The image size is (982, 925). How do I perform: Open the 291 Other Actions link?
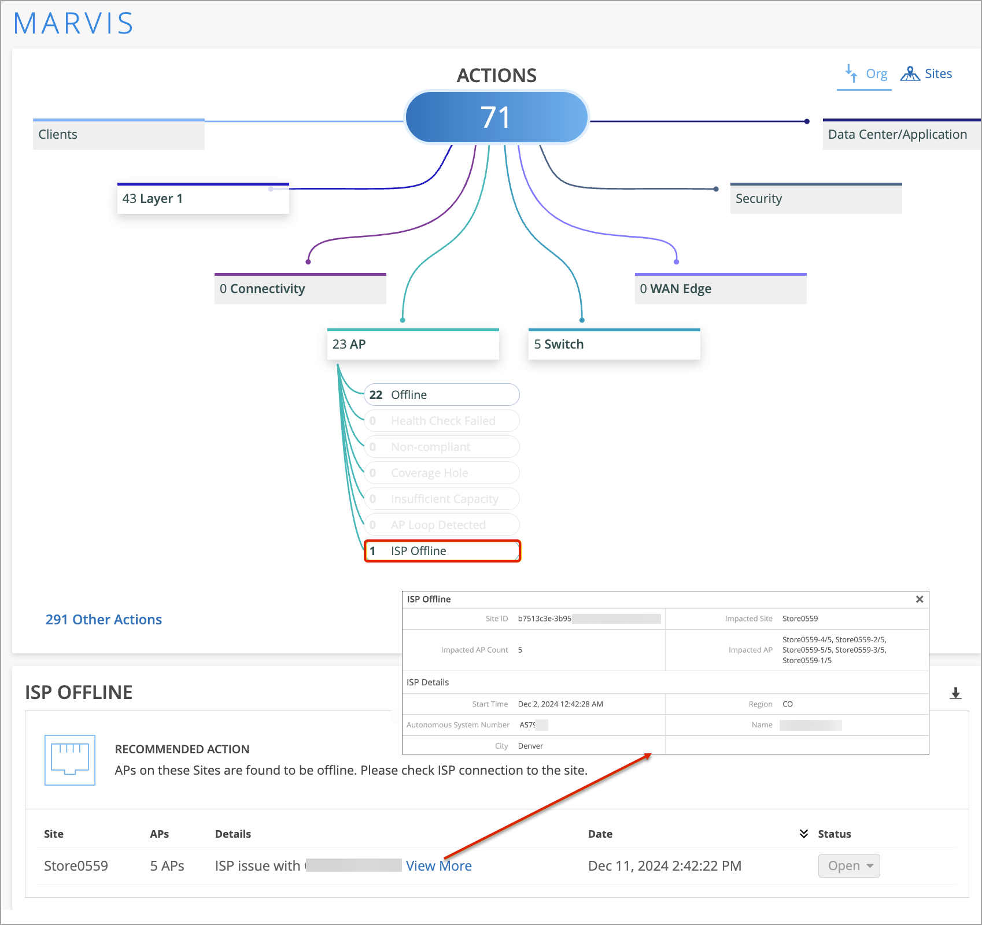tap(104, 620)
